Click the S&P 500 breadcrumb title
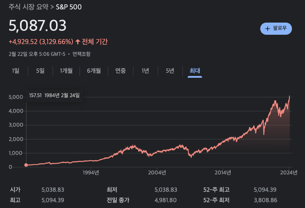Image resolution: width=305 pixels, height=208 pixels. (x=69, y=7)
